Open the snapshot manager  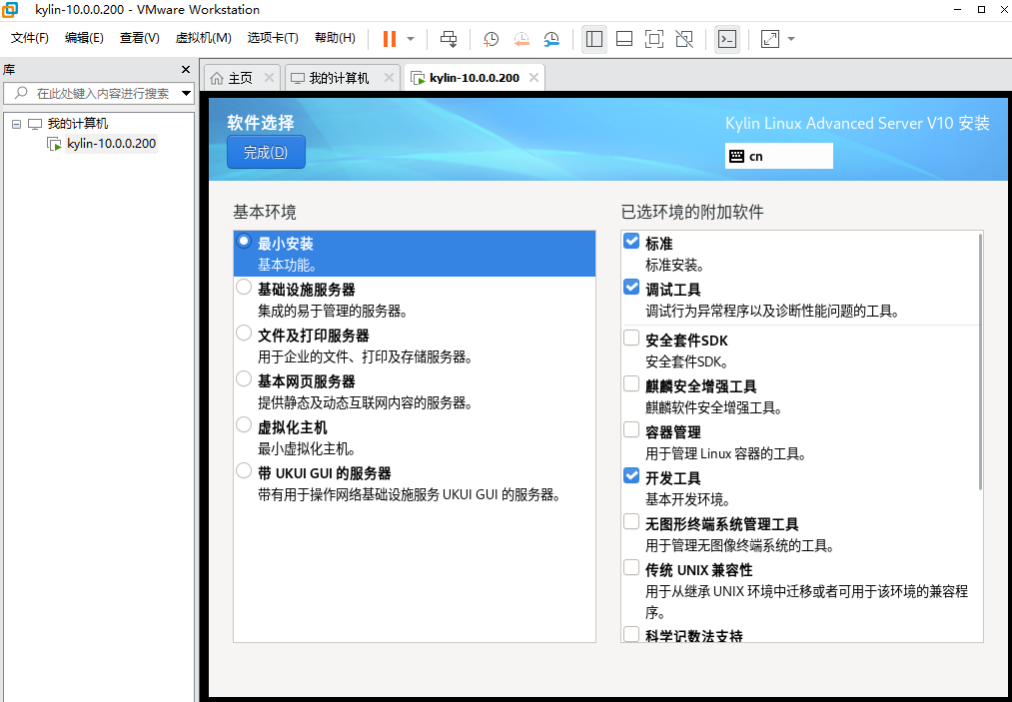[551, 39]
